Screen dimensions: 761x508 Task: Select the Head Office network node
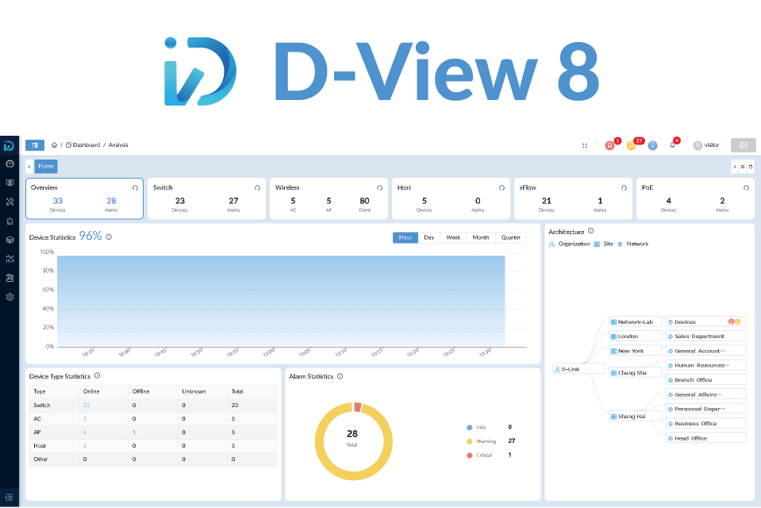pyautogui.click(x=705, y=438)
